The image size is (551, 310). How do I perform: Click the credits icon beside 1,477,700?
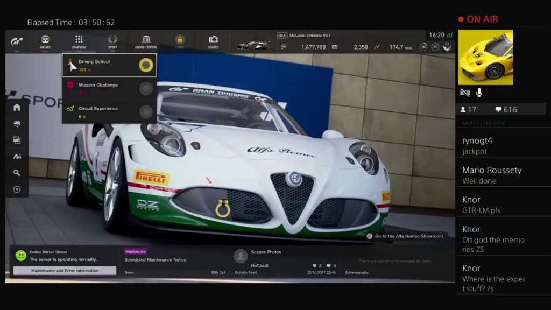283,47
